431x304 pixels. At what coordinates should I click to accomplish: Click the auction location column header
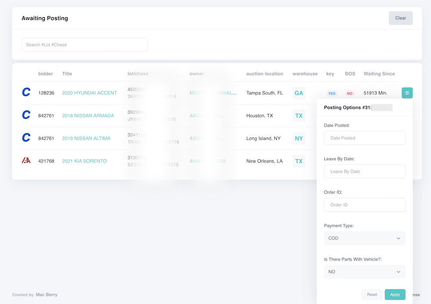point(265,74)
